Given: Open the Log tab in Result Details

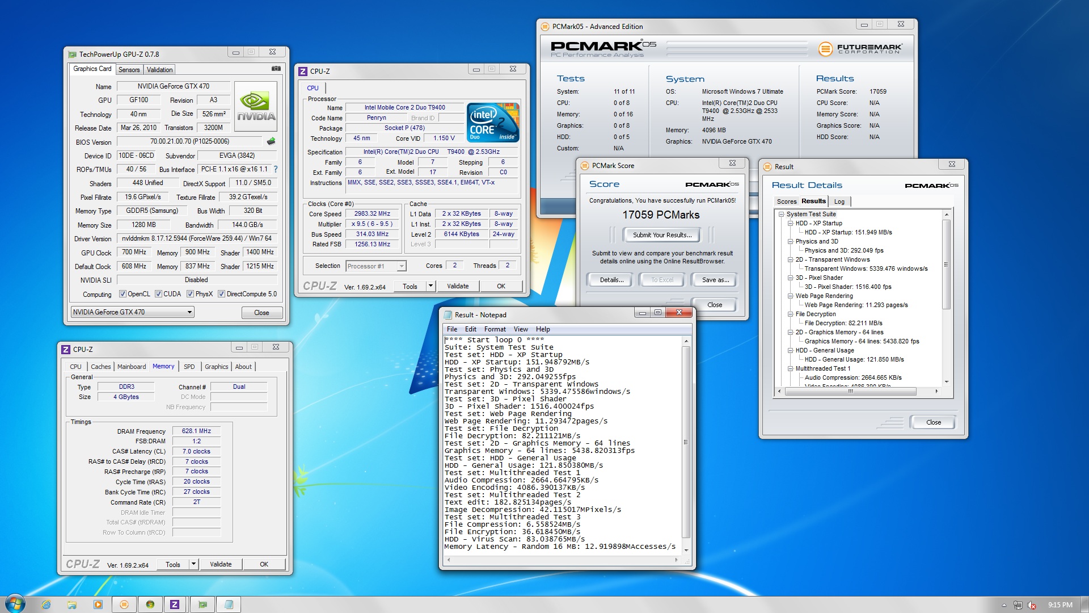Looking at the screenshot, I should pos(839,201).
